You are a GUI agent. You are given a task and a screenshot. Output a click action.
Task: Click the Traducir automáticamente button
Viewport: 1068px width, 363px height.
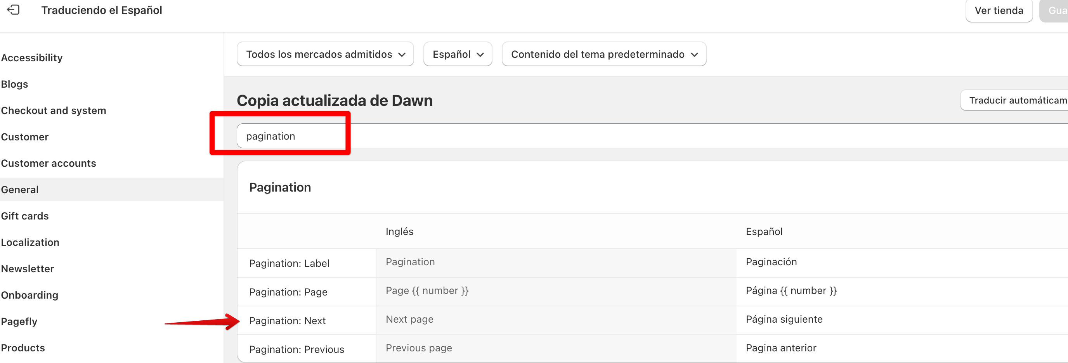pyautogui.click(x=1014, y=100)
